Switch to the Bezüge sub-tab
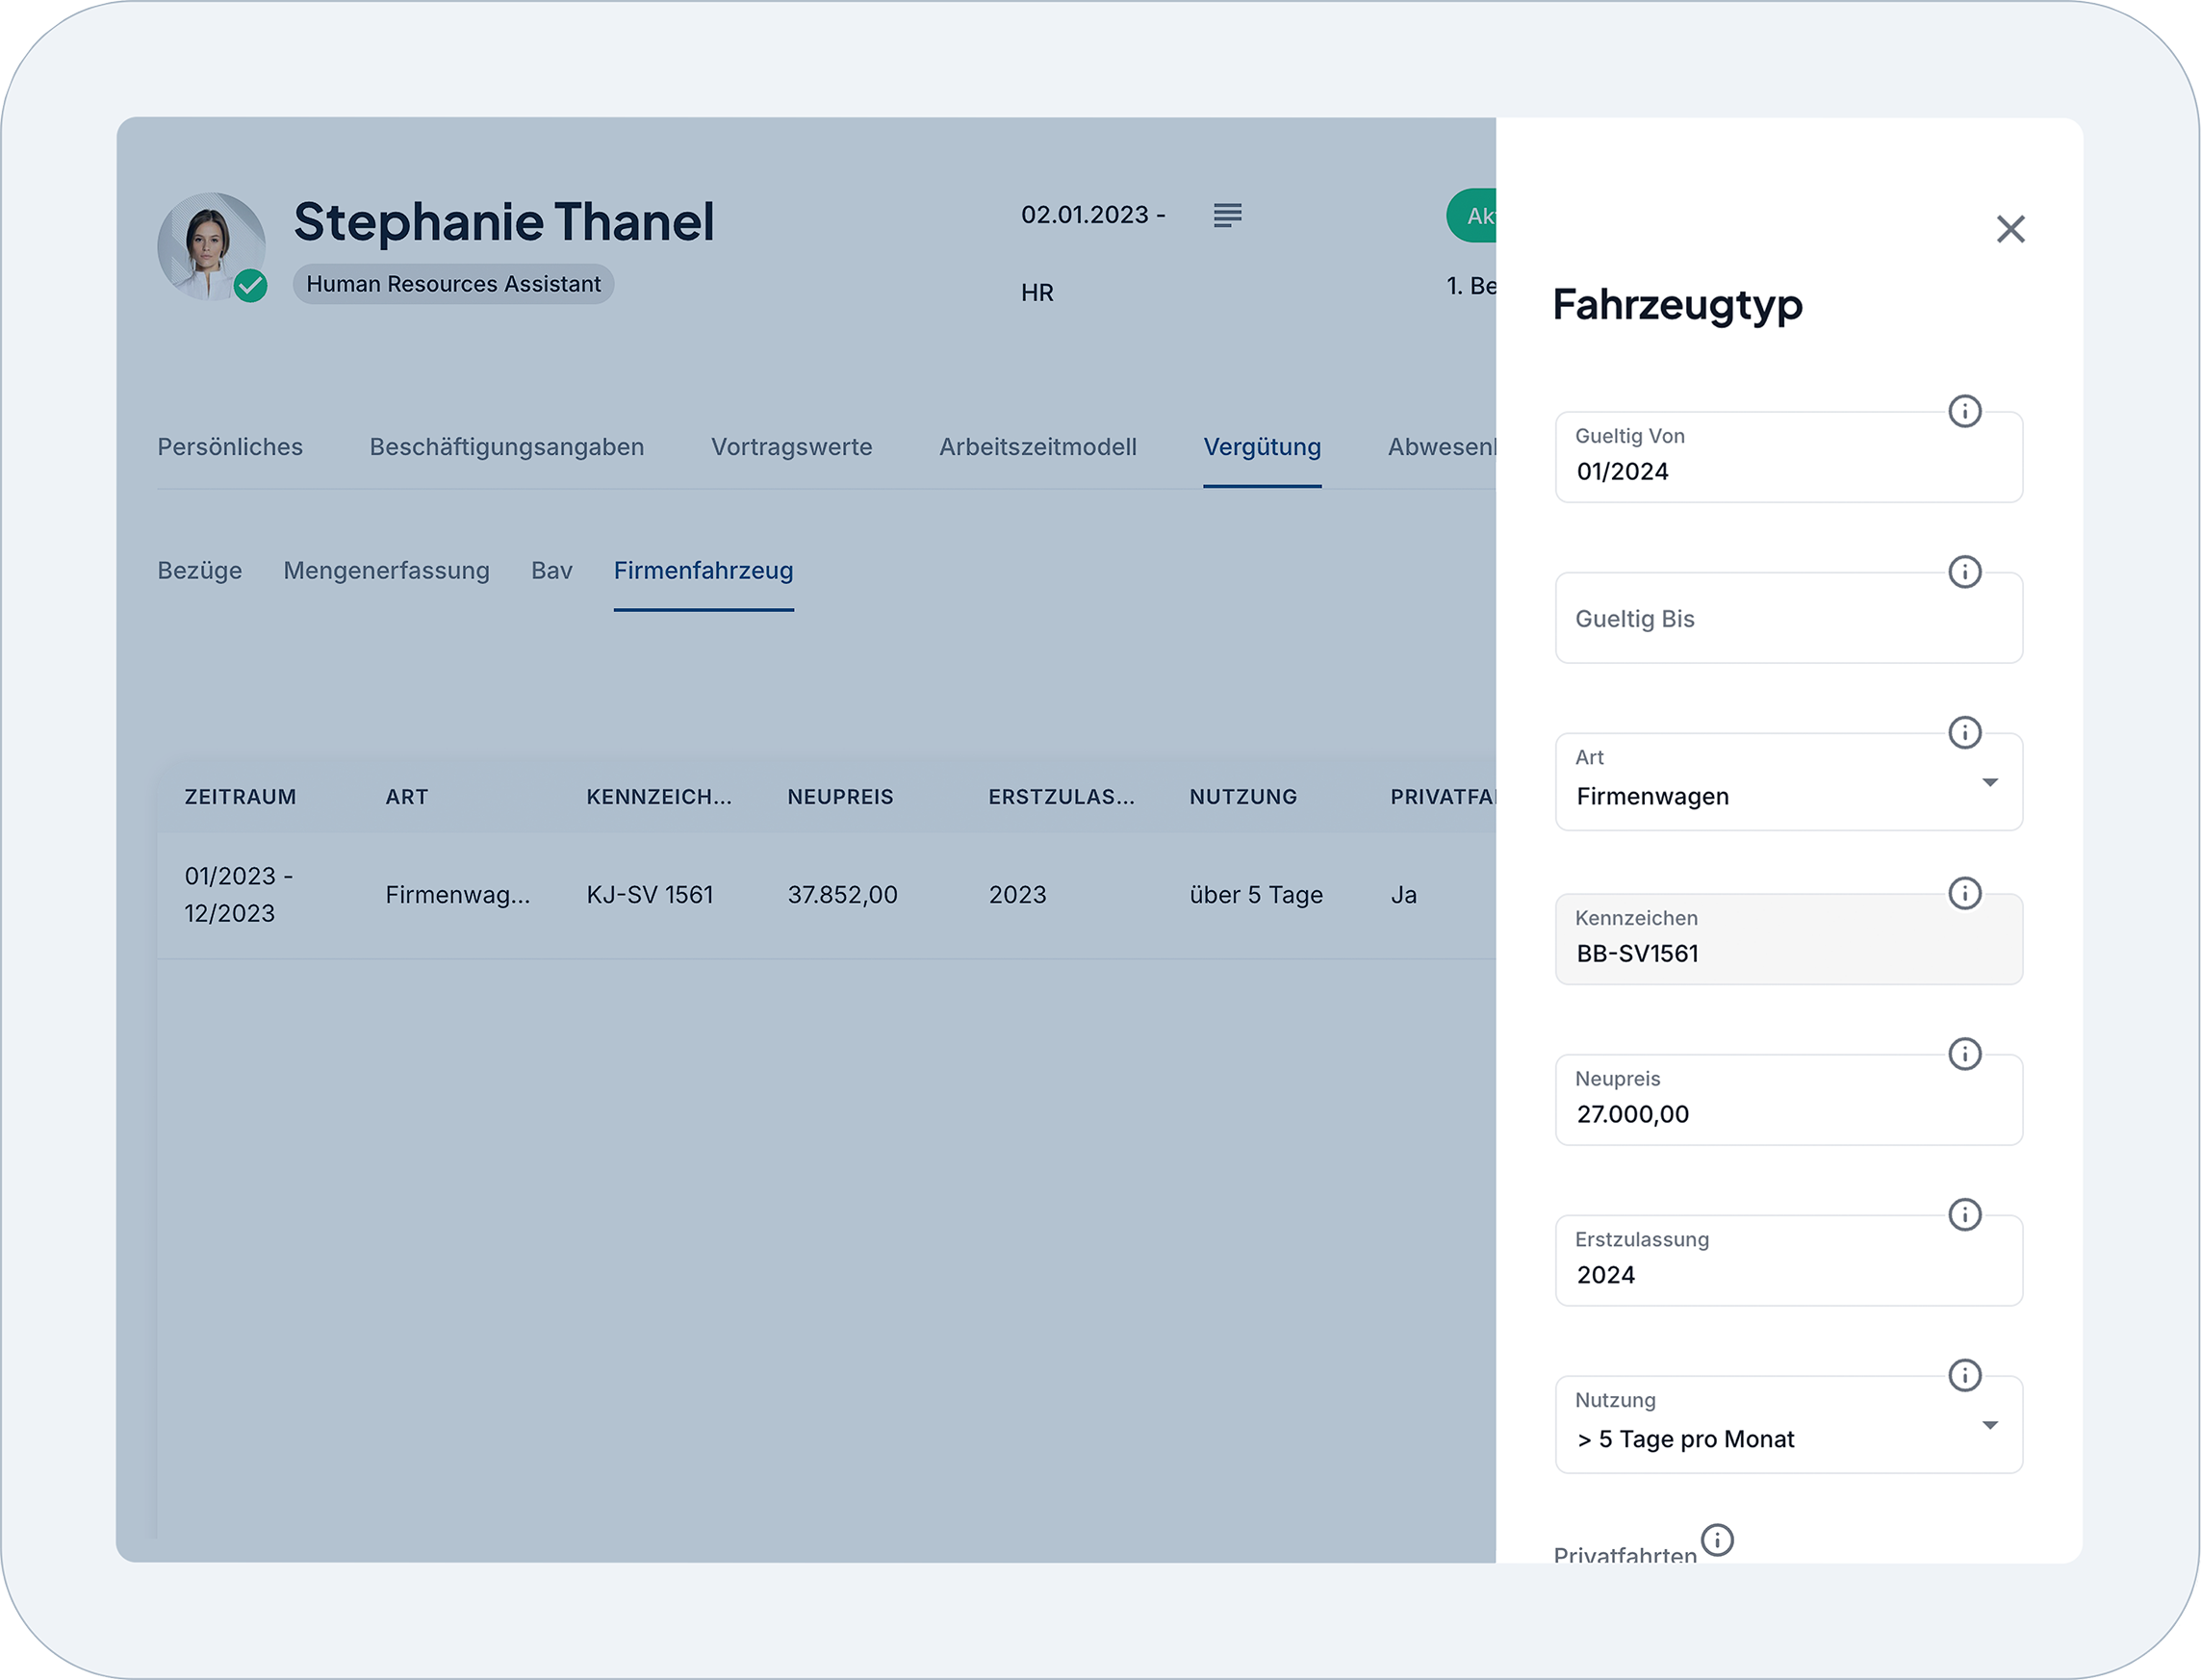 click(199, 570)
